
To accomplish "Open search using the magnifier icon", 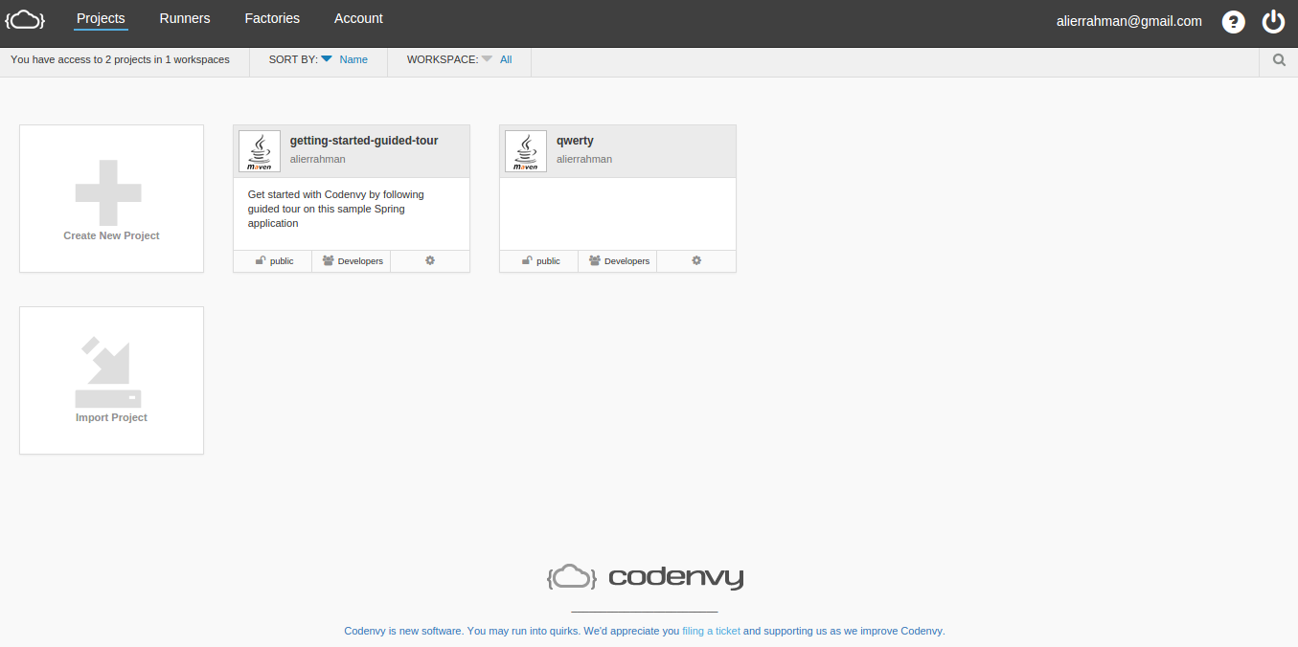I will click(x=1278, y=59).
